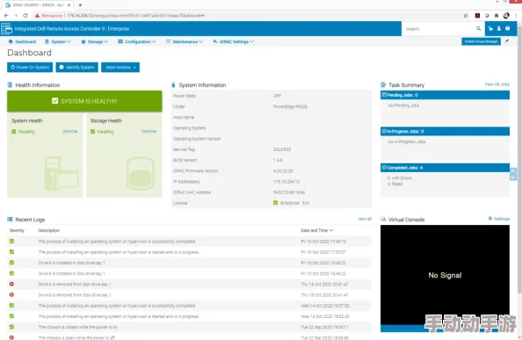Click the System Information heading icon
This screenshot has height=340, width=522.
click(173, 85)
